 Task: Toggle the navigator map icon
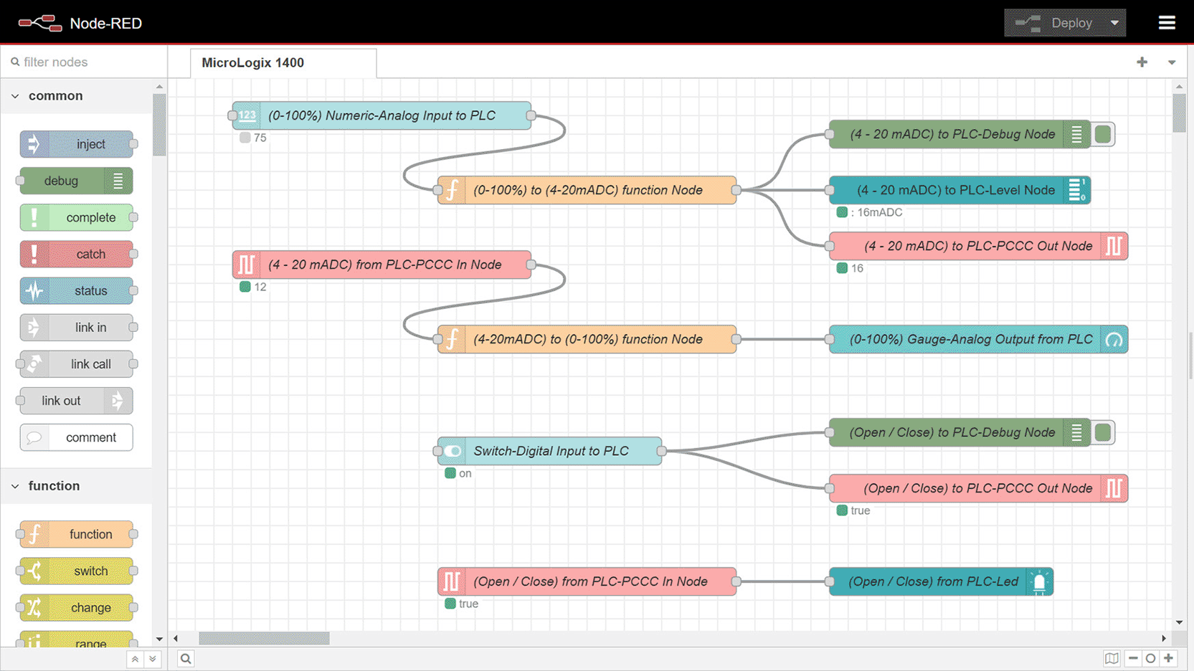[1112, 658]
